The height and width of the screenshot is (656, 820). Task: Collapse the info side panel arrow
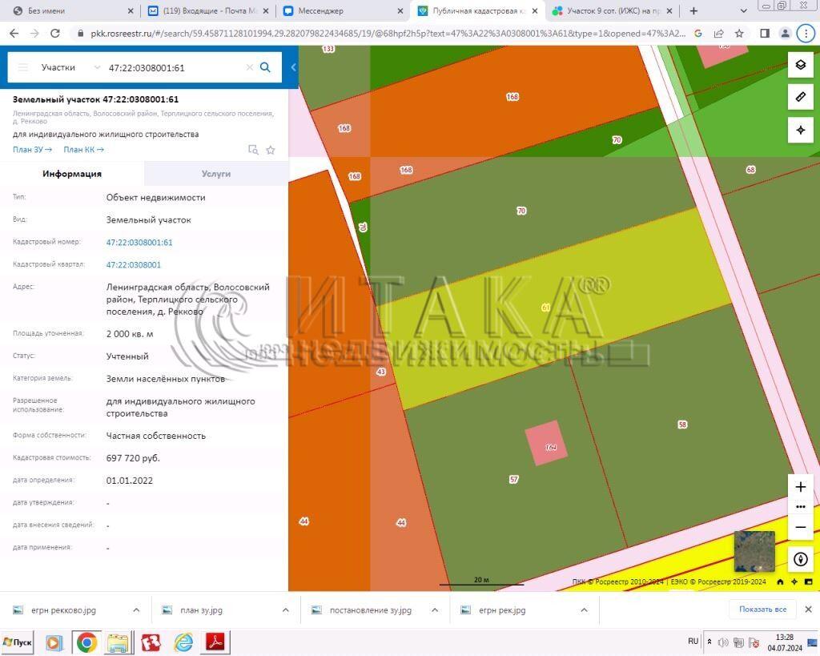click(x=293, y=67)
